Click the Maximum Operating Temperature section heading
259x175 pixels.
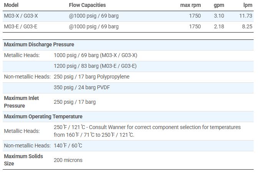(x=43, y=116)
